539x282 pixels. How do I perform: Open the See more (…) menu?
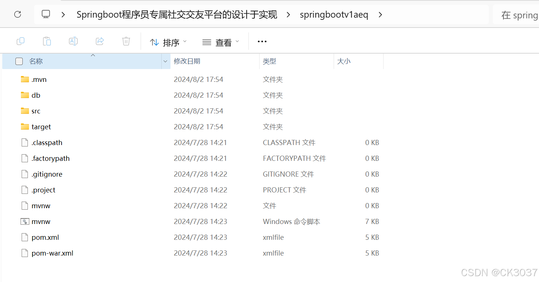[262, 41]
